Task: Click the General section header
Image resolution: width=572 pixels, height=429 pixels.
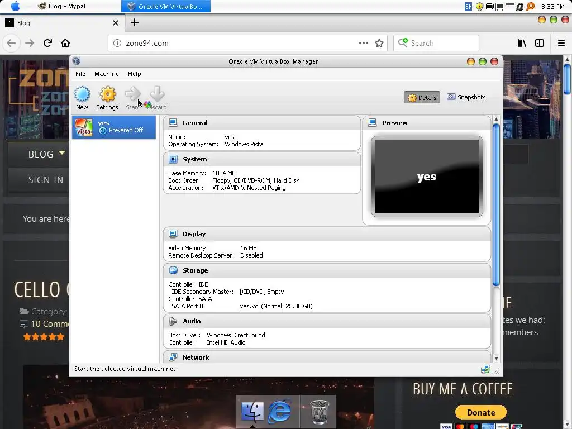Action: pos(262,123)
